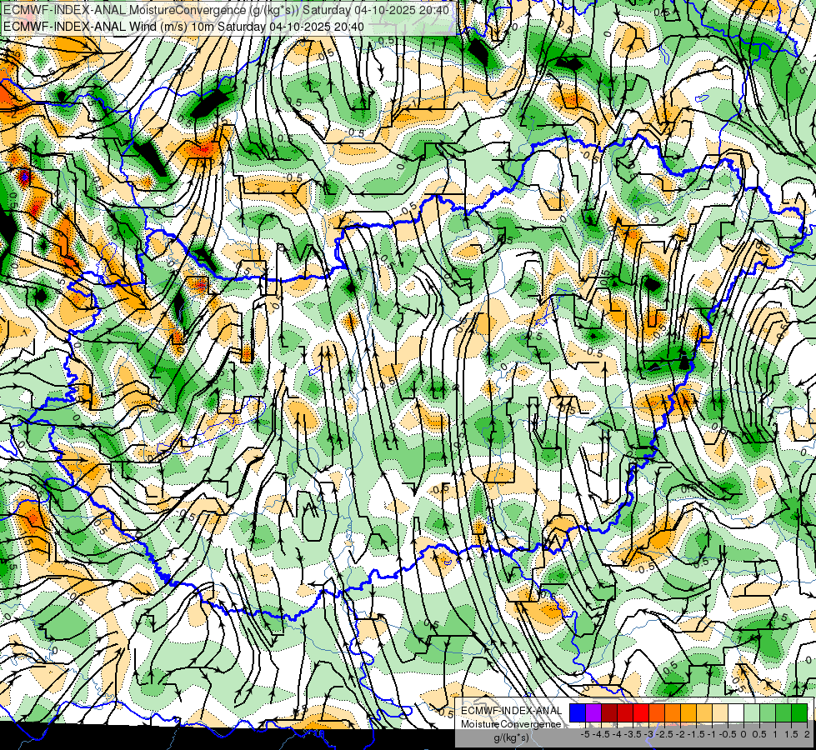Click the purple legend swatch between -5 and -4.5
816x750 pixels.
coord(593,713)
